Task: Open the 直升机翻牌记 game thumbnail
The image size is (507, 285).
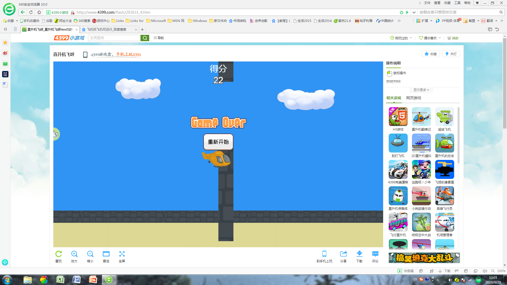Action: tap(421, 117)
